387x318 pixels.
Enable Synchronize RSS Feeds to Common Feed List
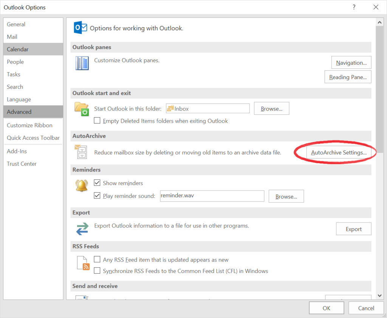click(x=97, y=271)
